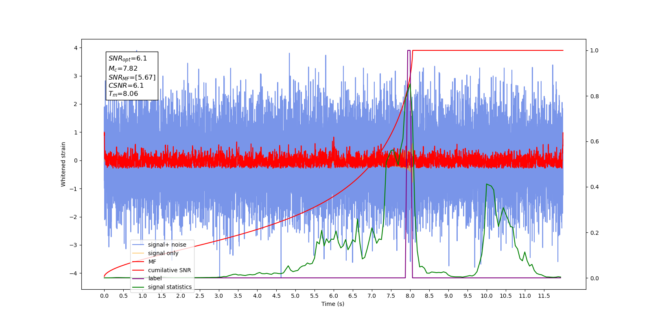This screenshot has height=325, width=651.
Task: Click the left y-axis tick label 0
Action: [x=76, y=160]
